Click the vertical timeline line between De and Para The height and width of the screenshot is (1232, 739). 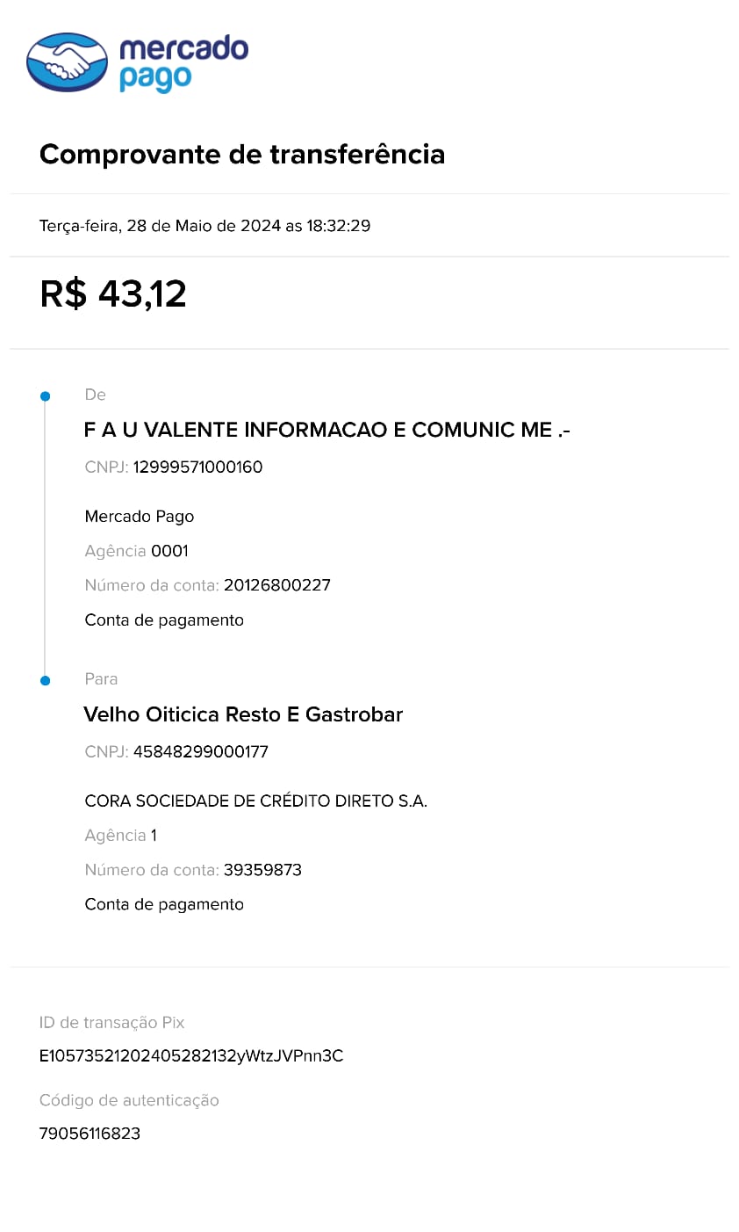pos(46,538)
